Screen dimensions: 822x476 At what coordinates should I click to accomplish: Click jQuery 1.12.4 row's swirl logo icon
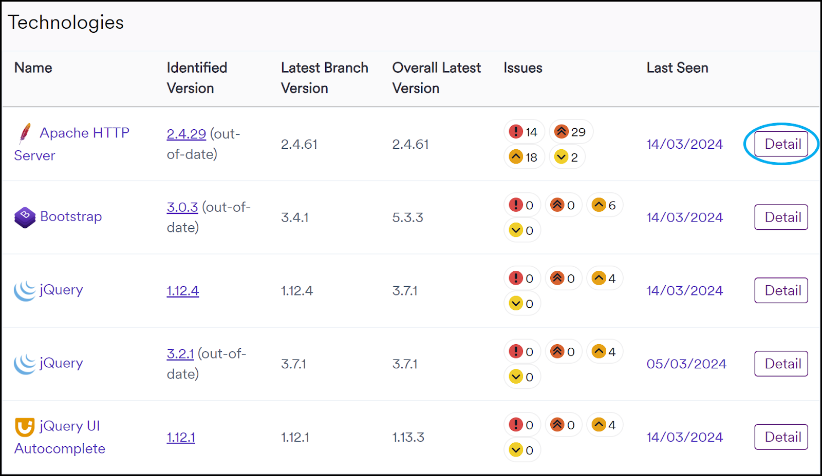click(x=25, y=291)
